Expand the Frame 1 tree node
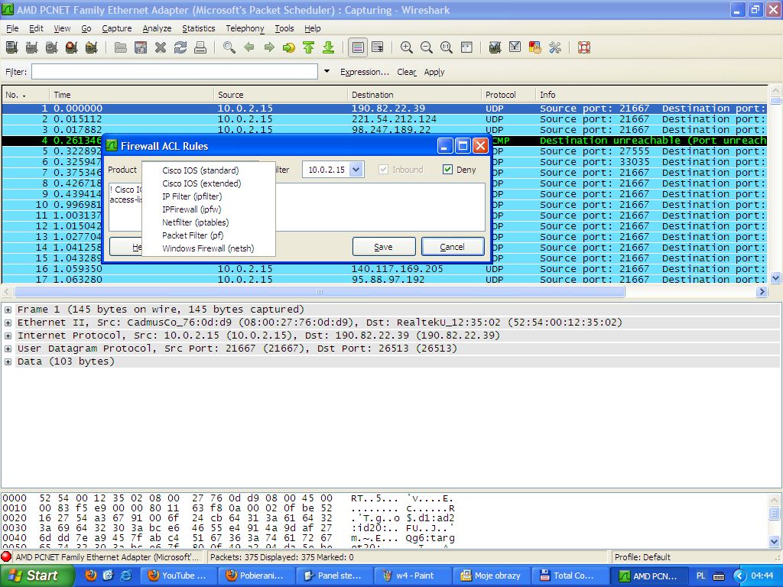Screen dimensions: 783x587 click(8, 310)
